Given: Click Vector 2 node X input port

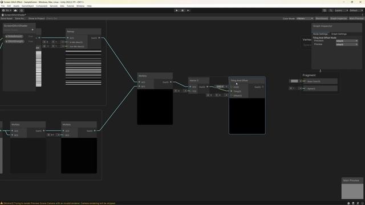Looking at the screenshot, I should point(190,87).
